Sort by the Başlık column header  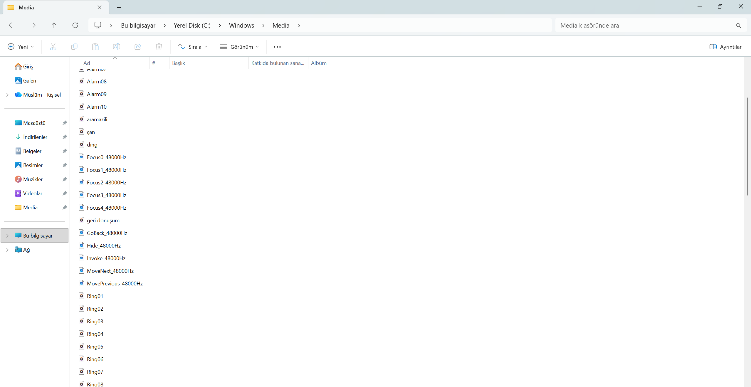click(x=209, y=63)
